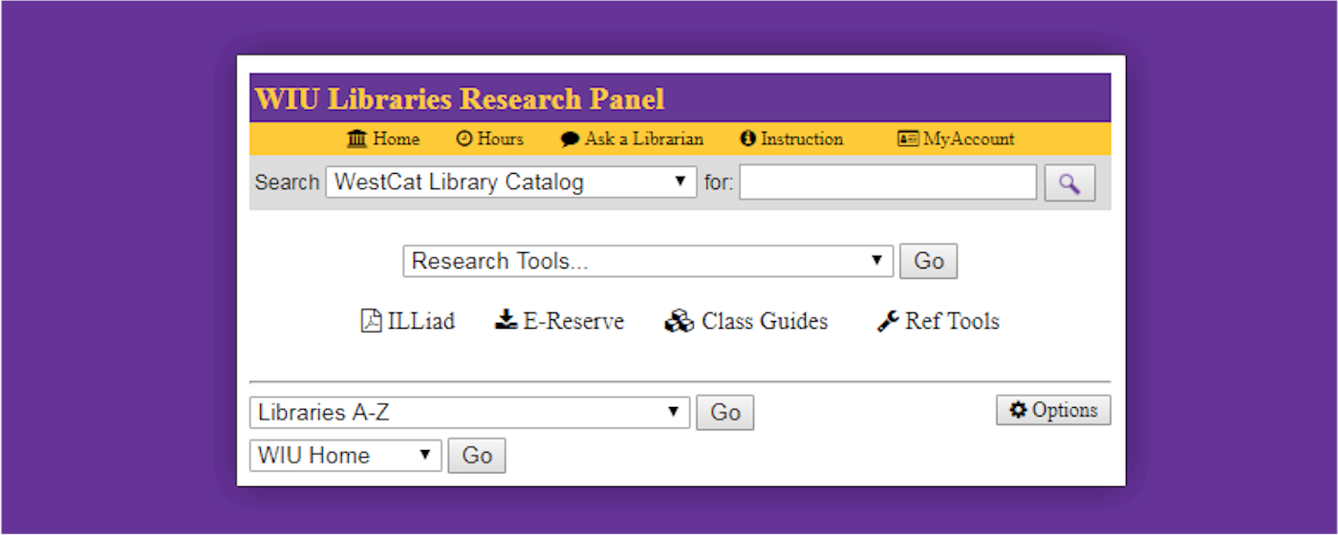Click the ILLiad document icon
Viewport: 1338px width, 535px height.
(371, 321)
